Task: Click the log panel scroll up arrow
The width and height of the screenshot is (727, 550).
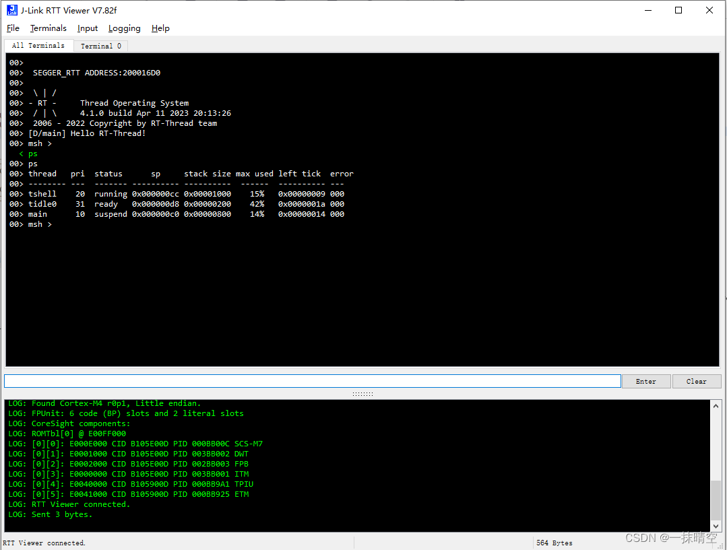Action: pyautogui.click(x=716, y=406)
